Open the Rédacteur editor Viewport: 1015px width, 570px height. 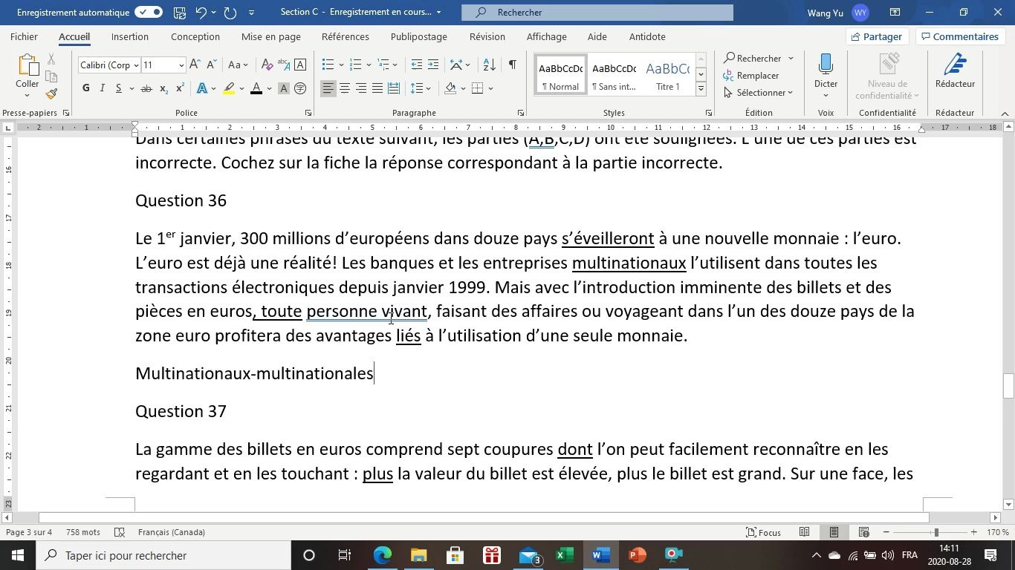point(955,71)
